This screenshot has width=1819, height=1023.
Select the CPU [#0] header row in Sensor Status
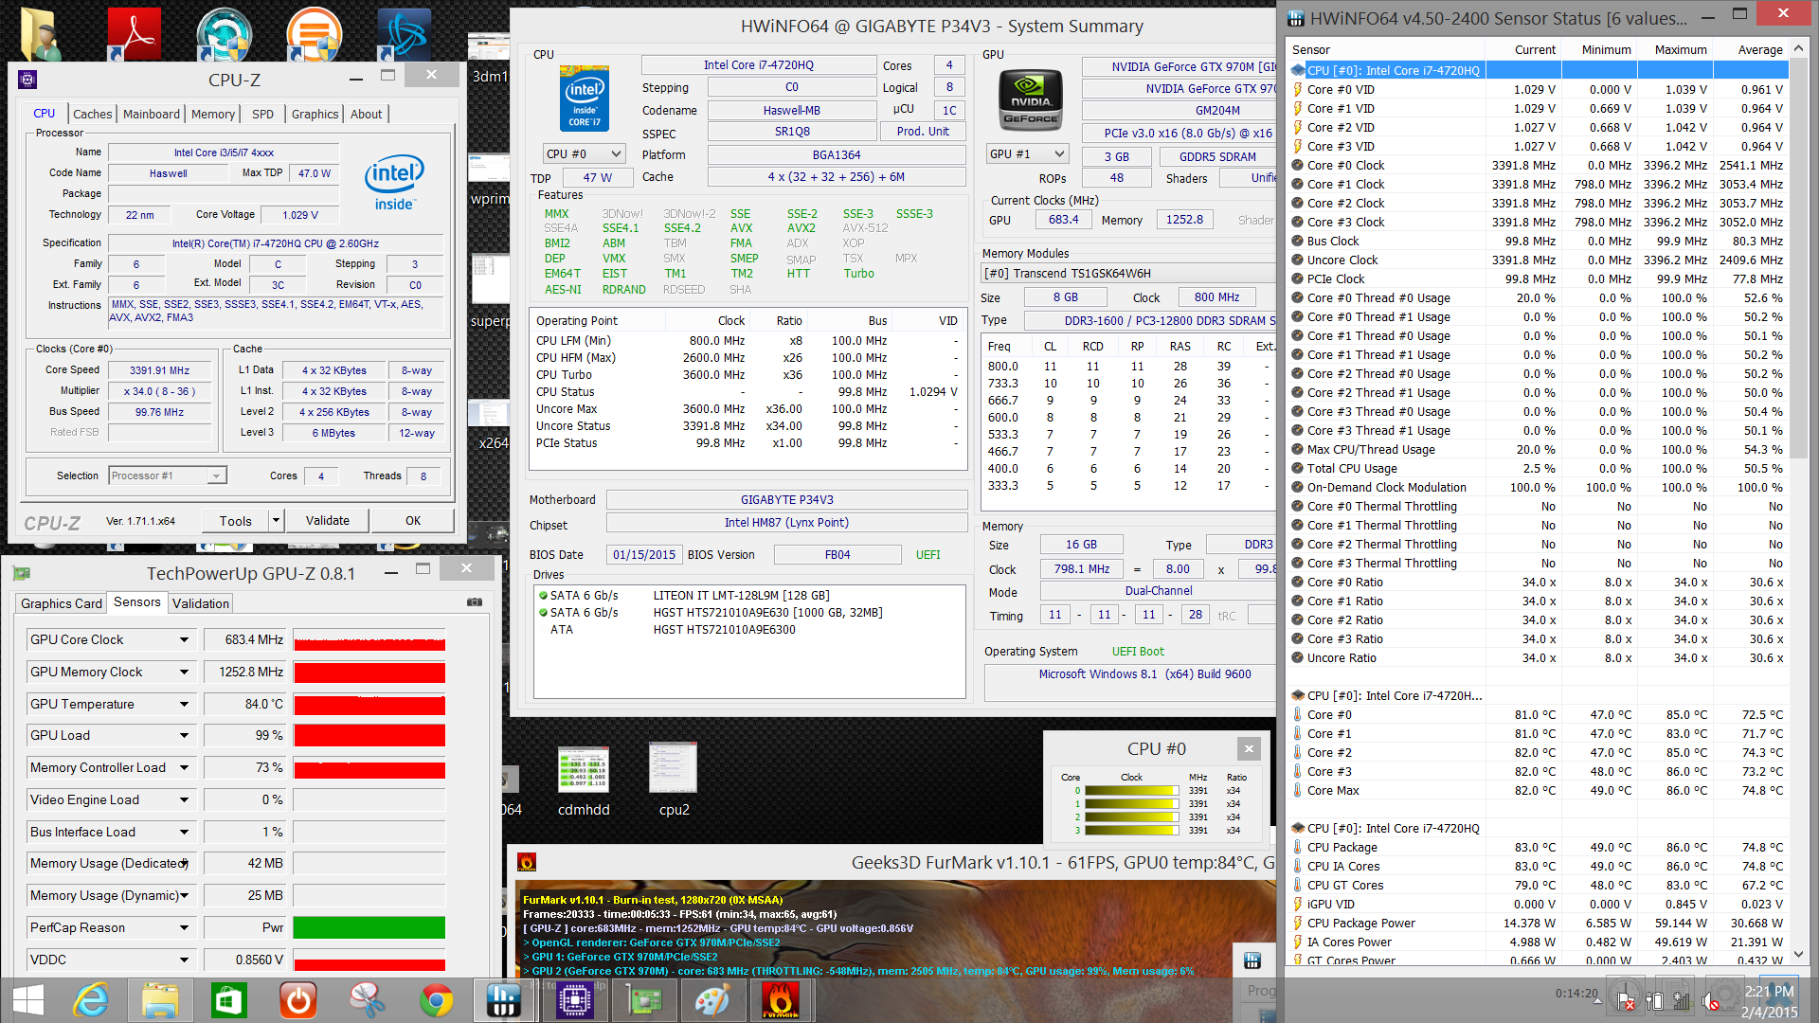1539,70
